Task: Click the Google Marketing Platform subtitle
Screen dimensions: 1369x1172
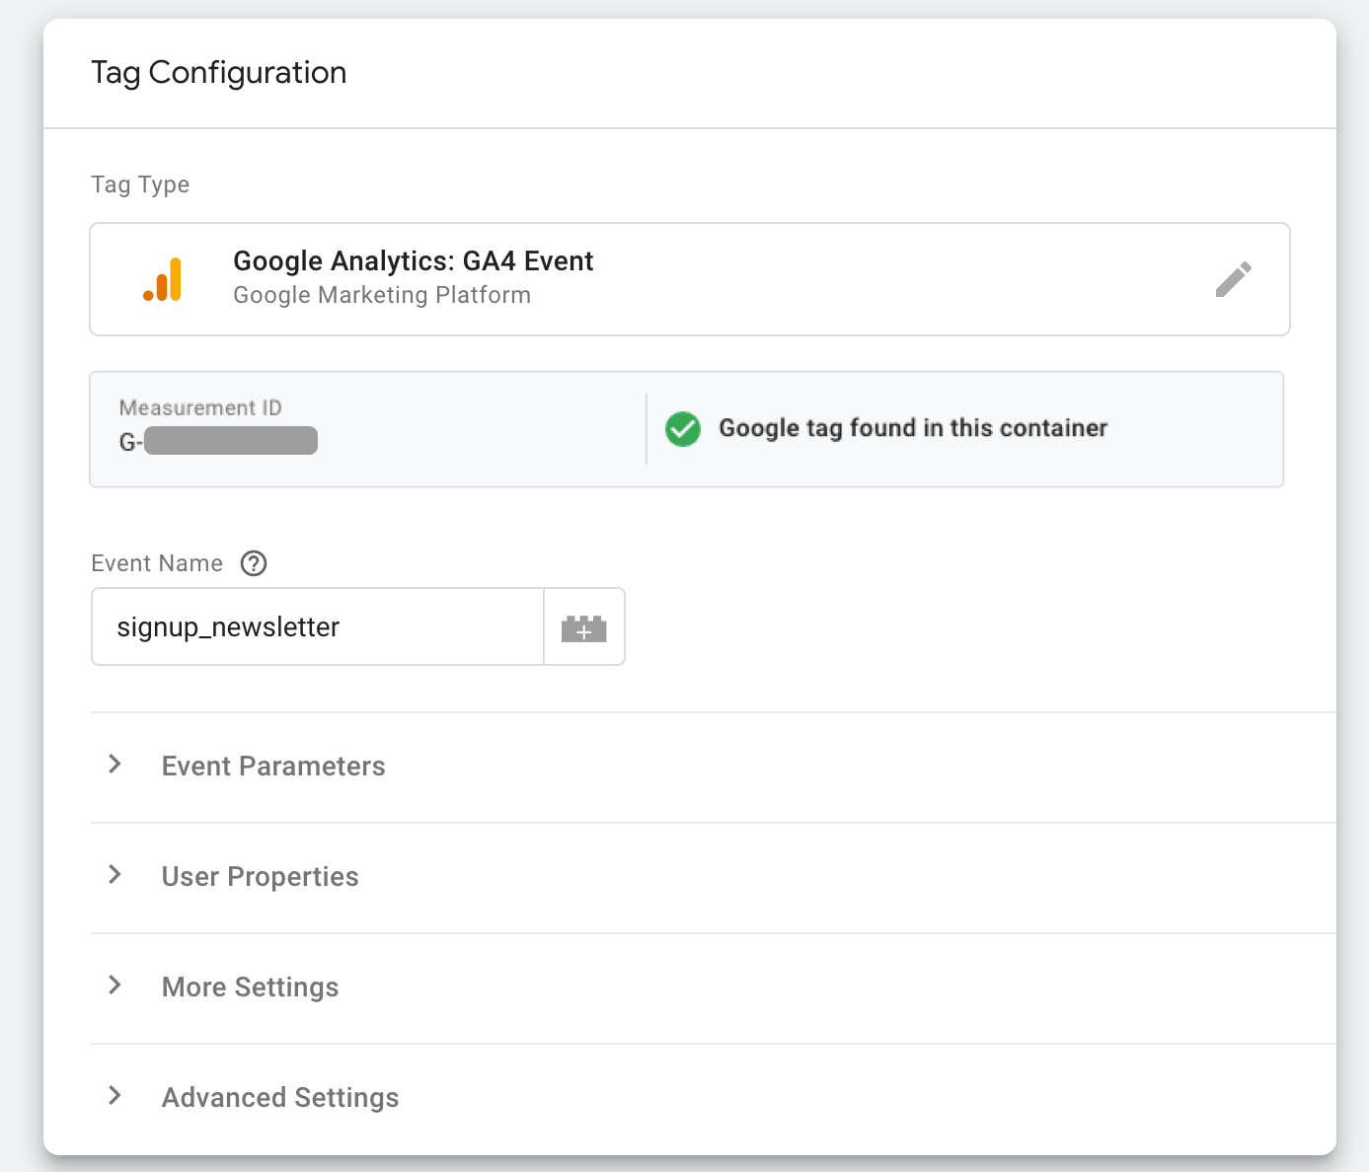Action: pos(382,296)
